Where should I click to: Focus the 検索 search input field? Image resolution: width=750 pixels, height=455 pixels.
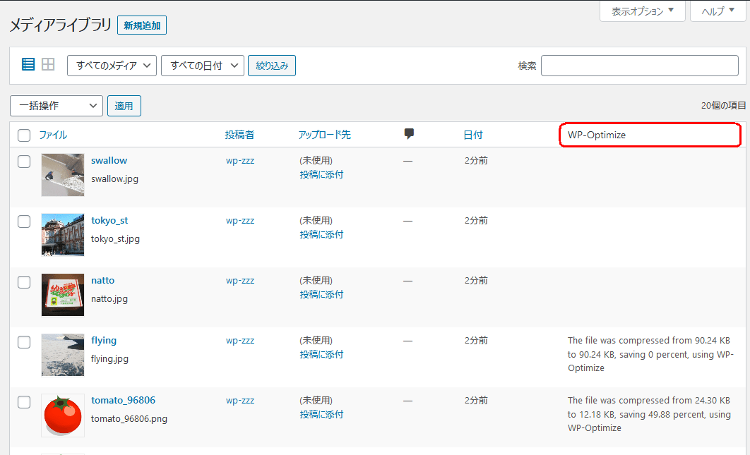pyautogui.click(x=640, y=66)
